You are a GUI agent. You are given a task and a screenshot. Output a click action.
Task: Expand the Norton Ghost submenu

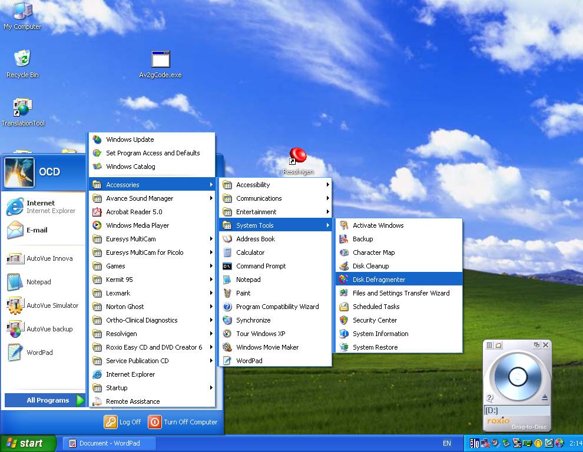(153, 307)
